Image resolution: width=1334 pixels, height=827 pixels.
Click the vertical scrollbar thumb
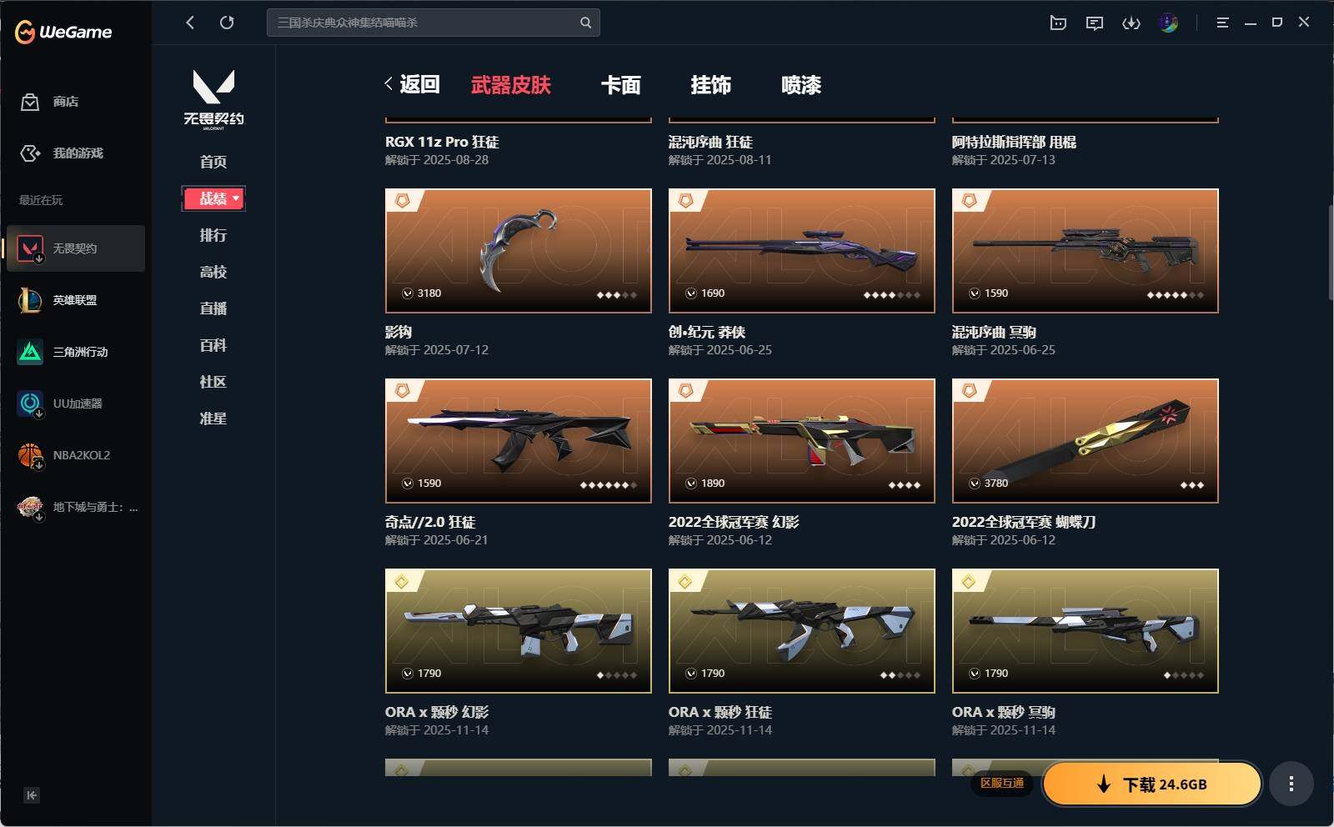pyautogui.click(x=1331, y=252)
